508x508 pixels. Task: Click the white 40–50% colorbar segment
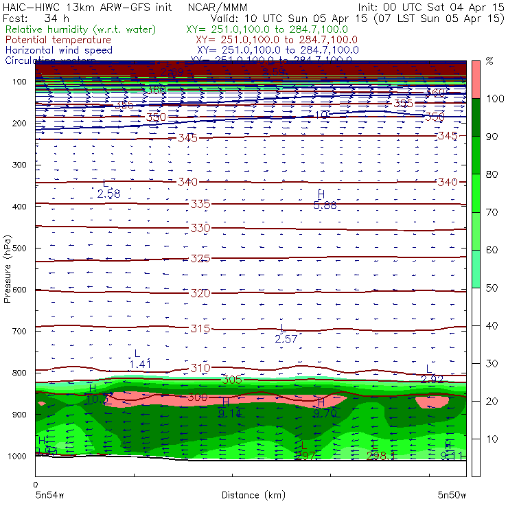(x=476, y=307)
